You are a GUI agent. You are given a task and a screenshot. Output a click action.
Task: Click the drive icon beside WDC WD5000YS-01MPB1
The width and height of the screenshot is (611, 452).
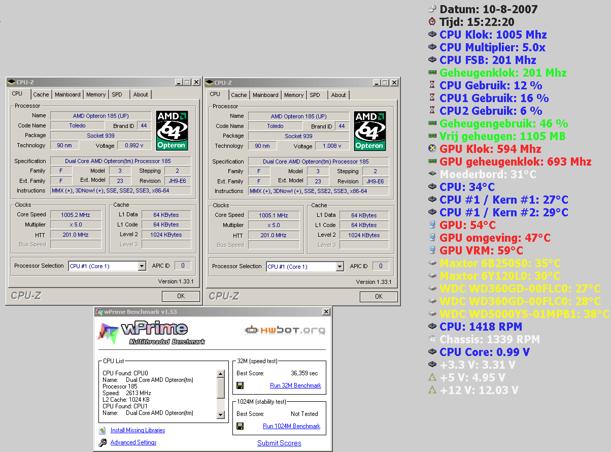click(432, 314)
